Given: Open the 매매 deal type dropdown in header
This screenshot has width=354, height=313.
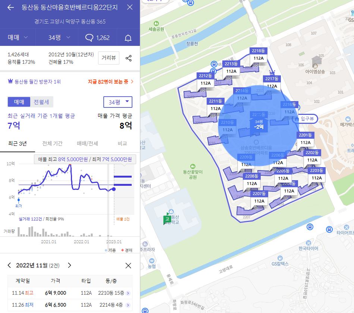Looking at the screenshot, I should (x=18, y=37).
